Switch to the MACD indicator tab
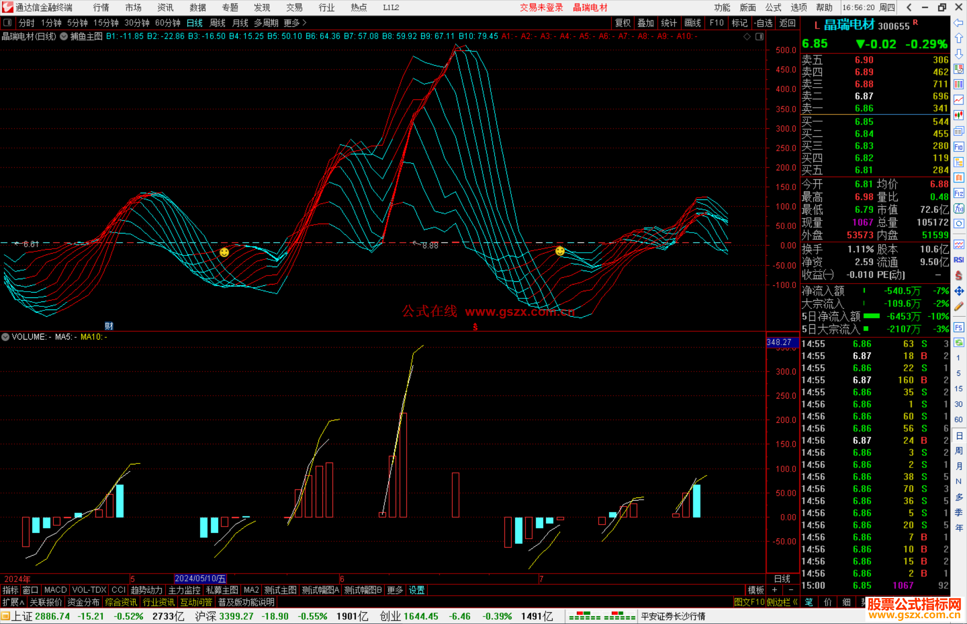The width and height of the screenshot is (967, 624). tap(55, 590)
